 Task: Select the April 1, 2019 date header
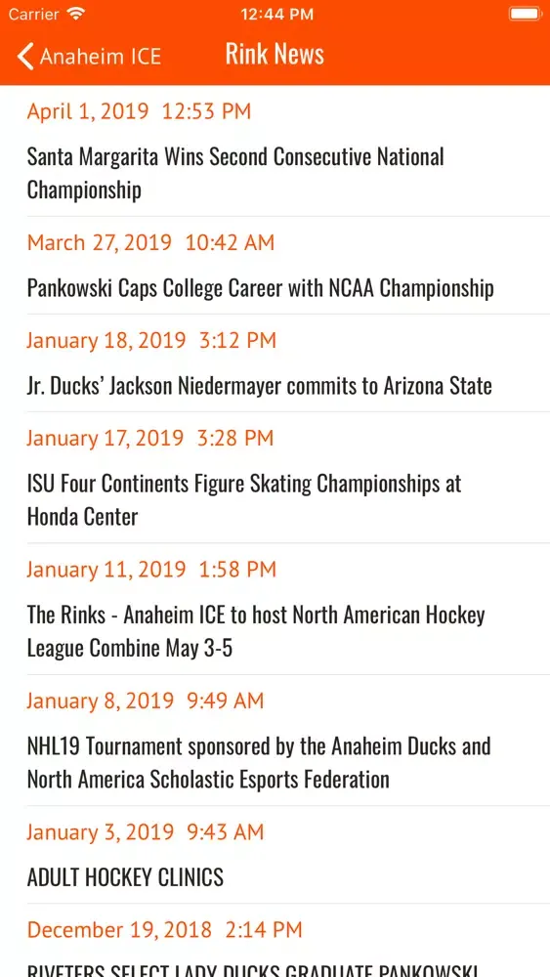pyautogui.click(x=139, y=111)
